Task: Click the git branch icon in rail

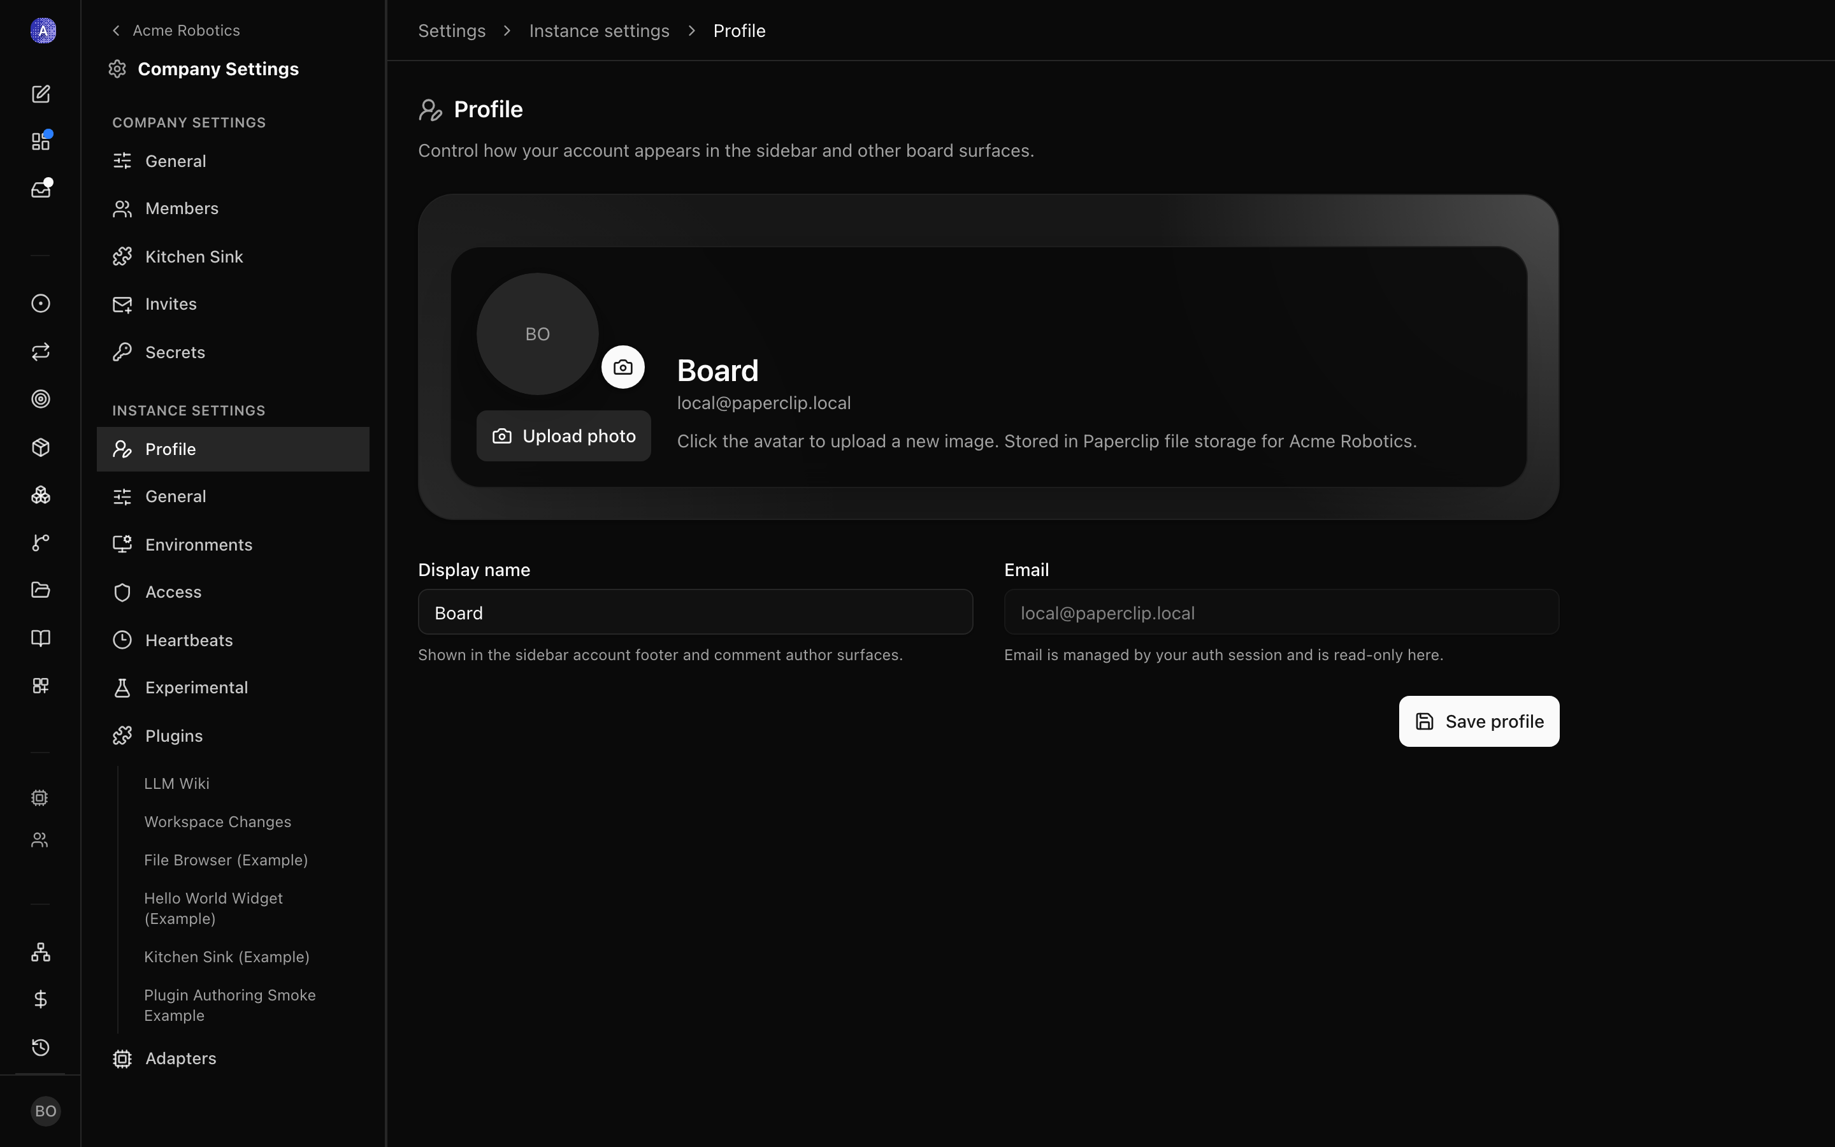Action: coord(41,542)
